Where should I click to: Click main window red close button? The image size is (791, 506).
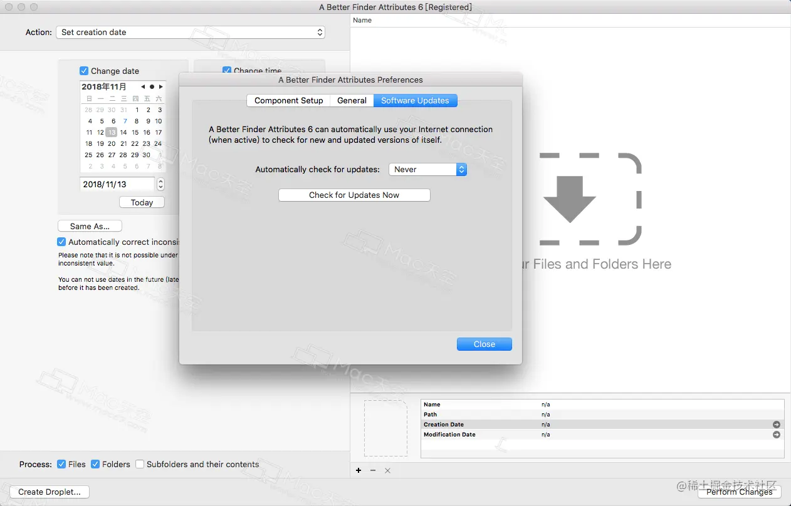[x=9, y=7]
